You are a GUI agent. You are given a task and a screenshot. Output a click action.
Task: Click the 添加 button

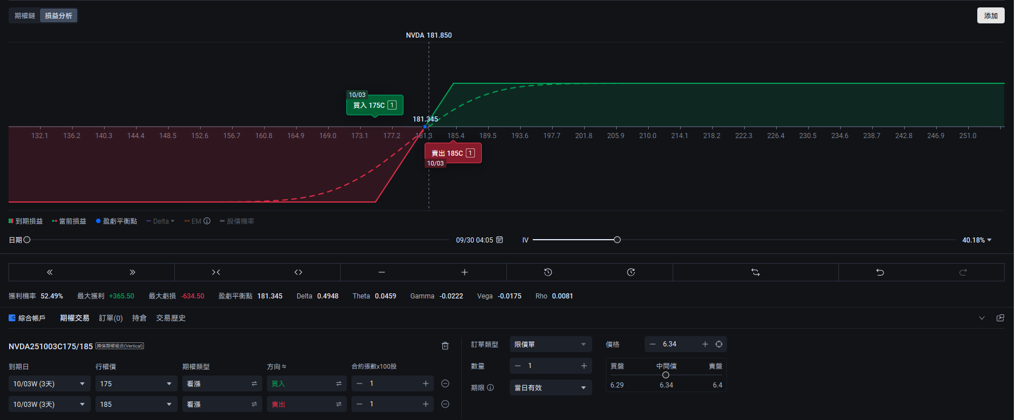click(x=990, y=15)
